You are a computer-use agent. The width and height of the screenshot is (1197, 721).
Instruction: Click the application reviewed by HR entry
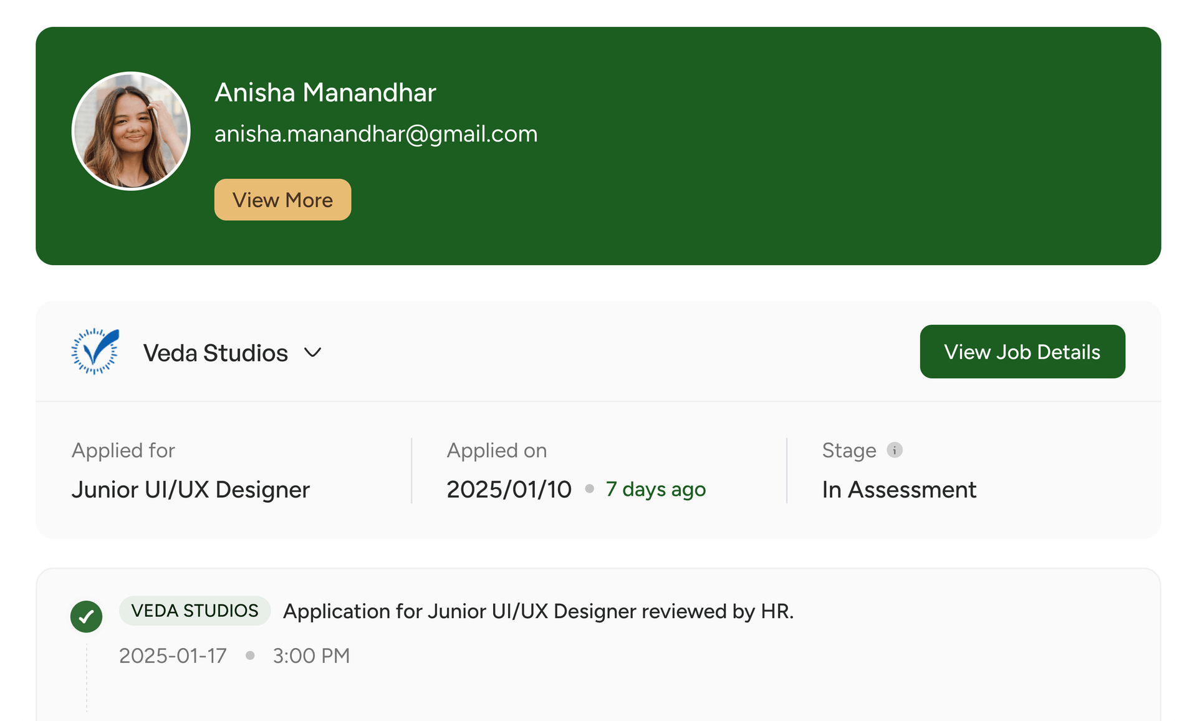point(538,611)
